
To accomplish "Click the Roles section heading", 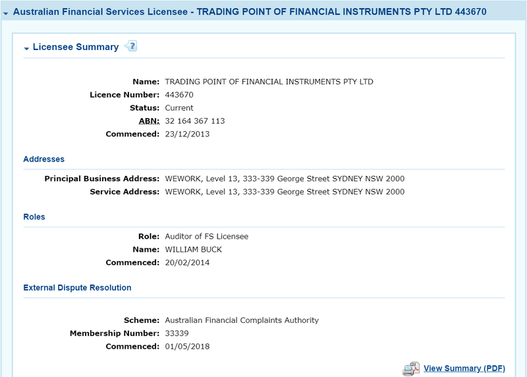I will (x=34, y=217).
